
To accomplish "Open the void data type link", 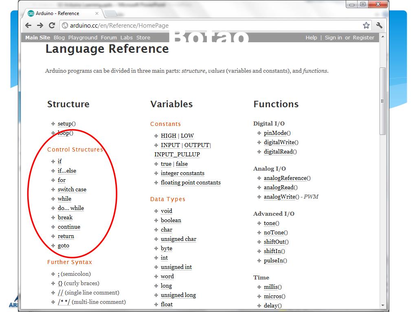I will point(167,211).
